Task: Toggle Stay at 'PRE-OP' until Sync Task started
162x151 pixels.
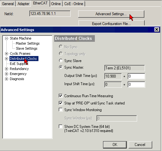Action: pyautogui.click(x=61, y=103)
